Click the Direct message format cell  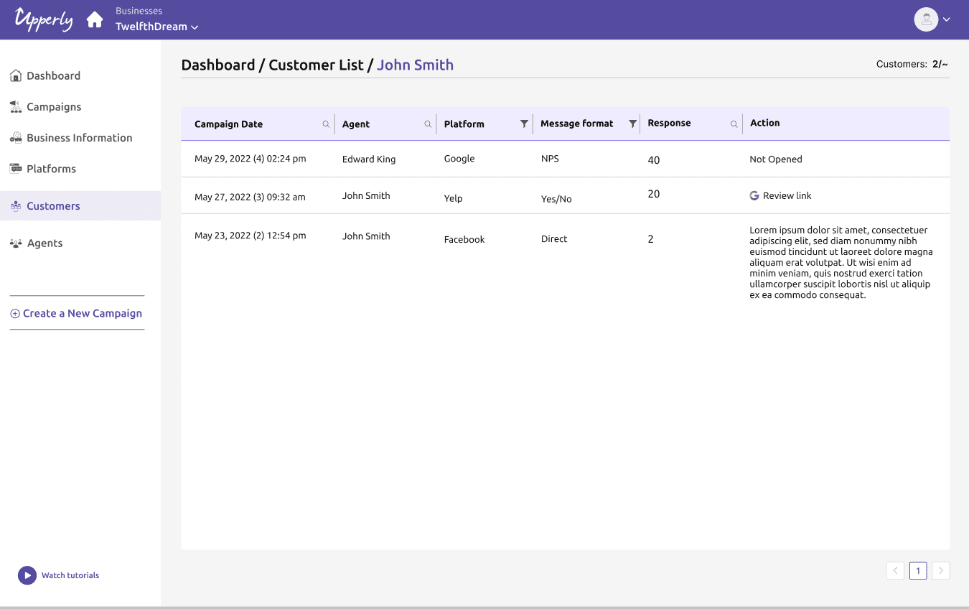click(x=554, y=238)
